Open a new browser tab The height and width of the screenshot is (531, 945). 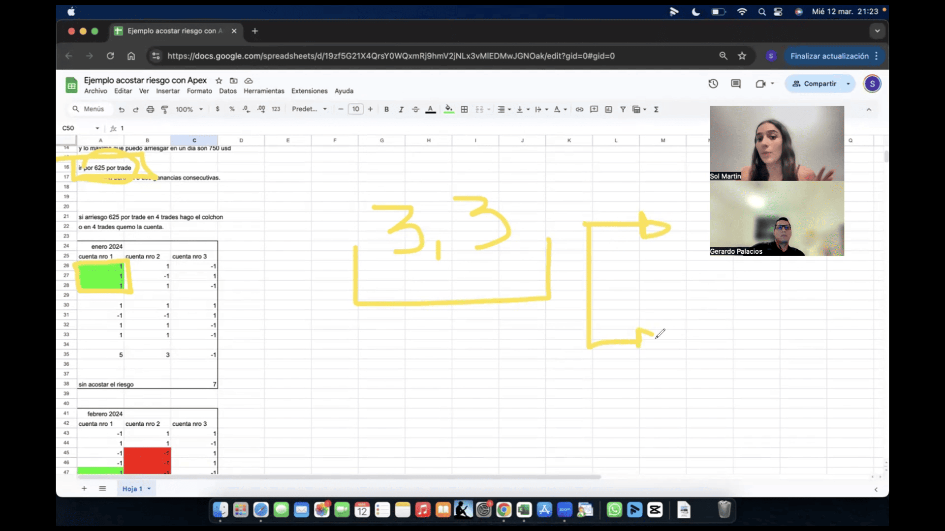254,31
